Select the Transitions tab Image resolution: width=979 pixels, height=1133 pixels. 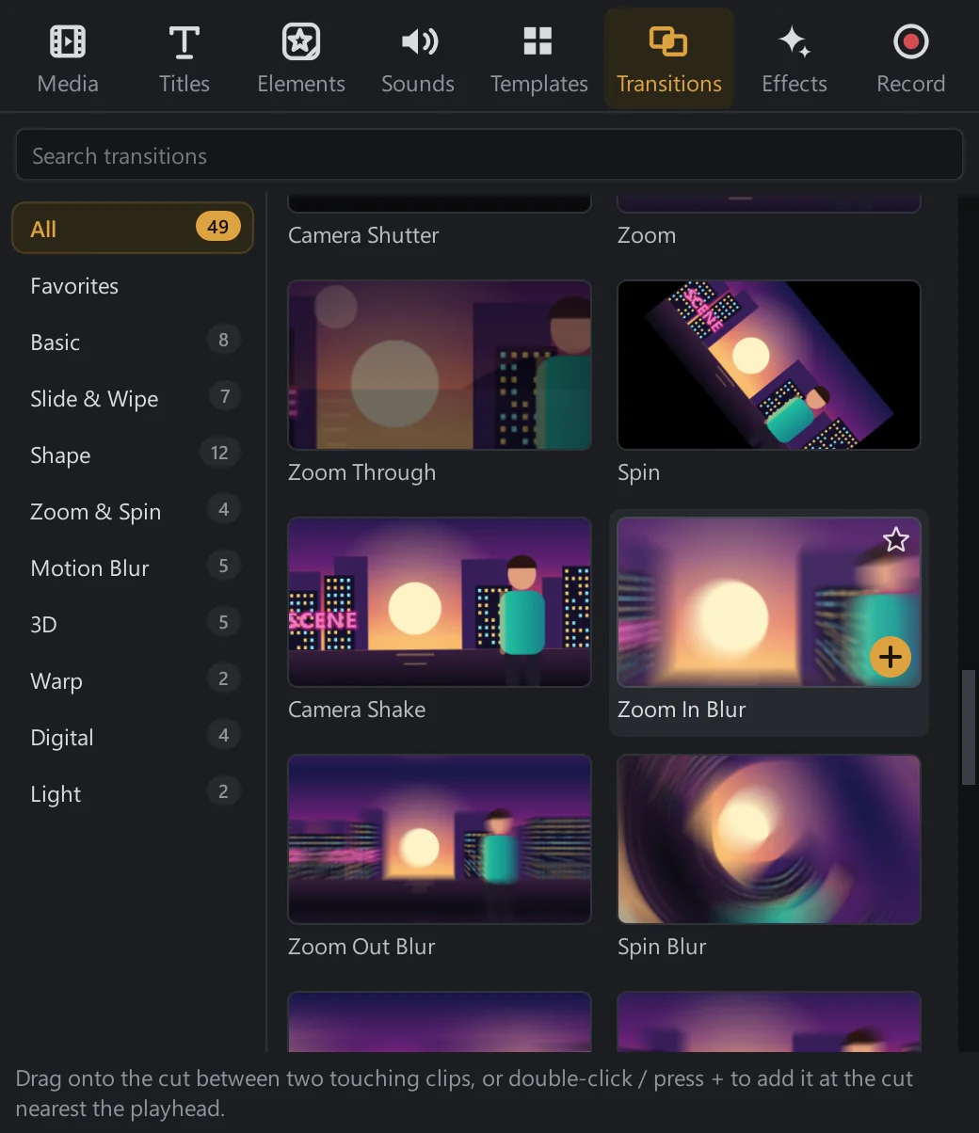coord(669,58)
